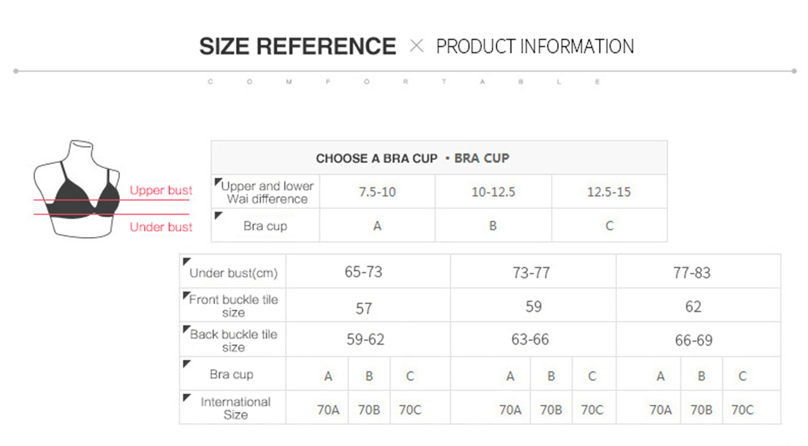The image size is (808, 446).
Task: Click the Under bust red label
Action: 161,227
